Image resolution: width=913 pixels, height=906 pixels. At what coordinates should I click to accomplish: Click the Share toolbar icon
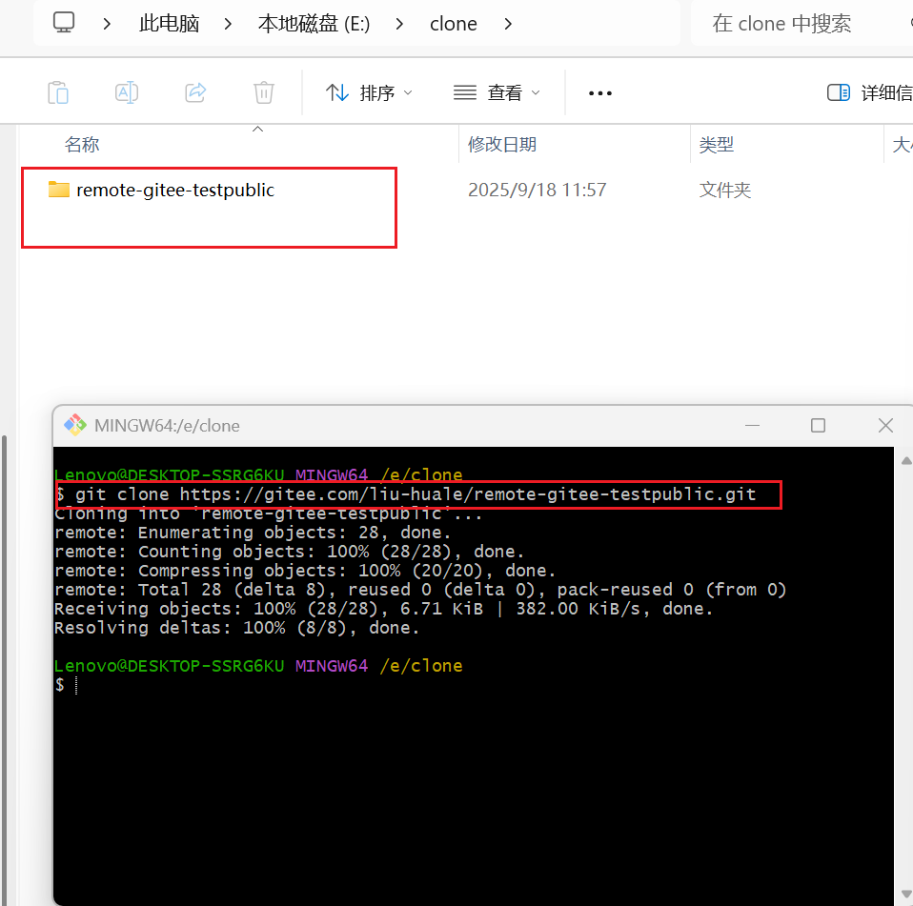pos(195,92)
